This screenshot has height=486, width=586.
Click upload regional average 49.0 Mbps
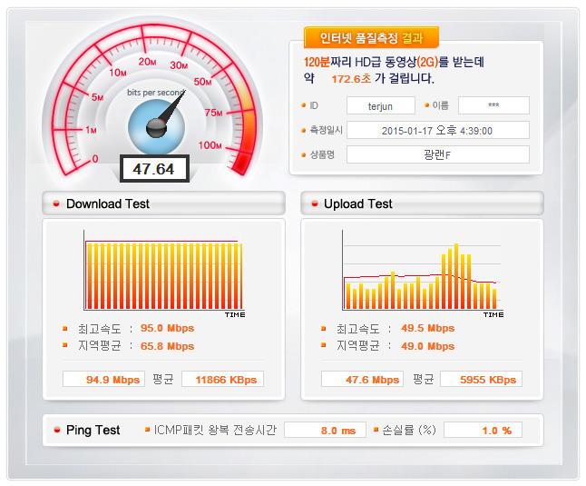[427, 346]
